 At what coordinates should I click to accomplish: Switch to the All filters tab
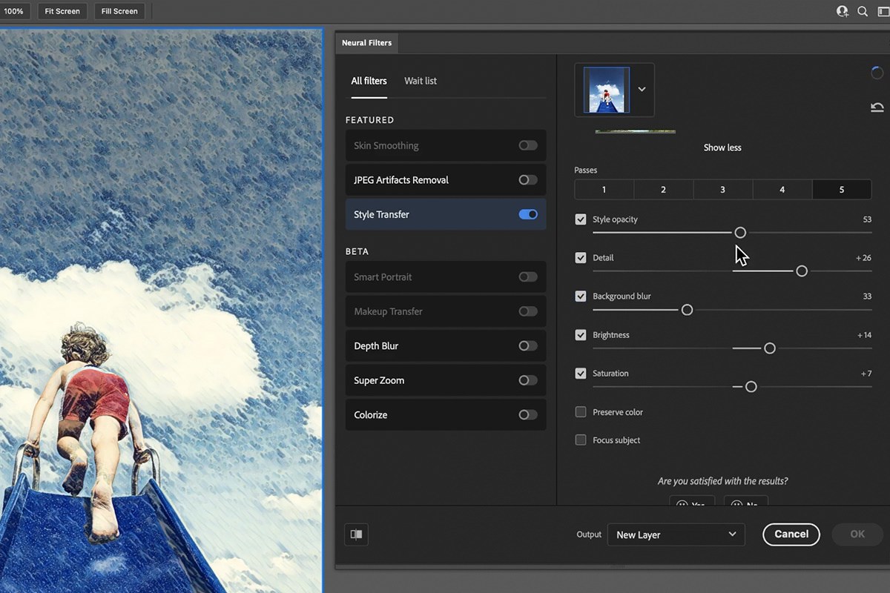(369, 81)
